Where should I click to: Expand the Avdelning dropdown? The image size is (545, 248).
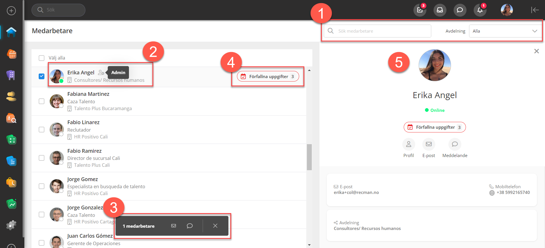click(x=505, y=31)
